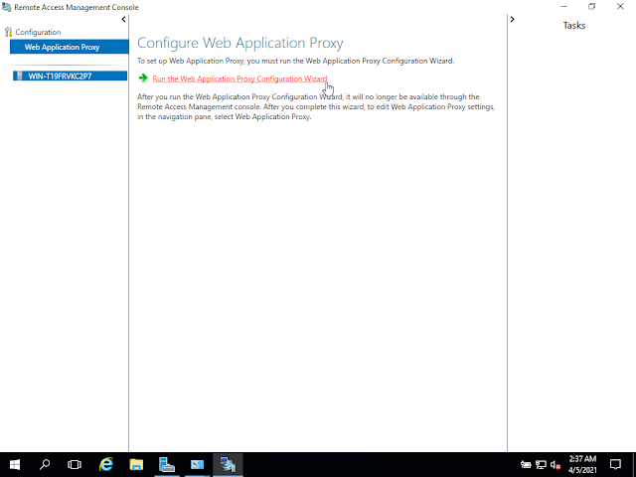Image resolution: width=636 pixels, height=477 pixels.
Task: Click the server icon beside WIN-T19FRVKC2P7
Action: tap(20, 76)
